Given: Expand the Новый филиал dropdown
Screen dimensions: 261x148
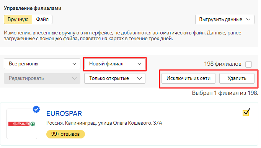Looking at the screenshot, I should 115,64.
